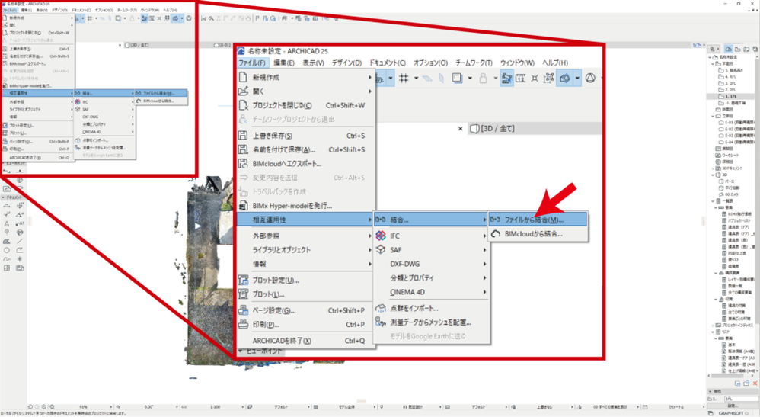Select the 1. 1FL story in the navigator
Screen dimensions: 760x417
pos(730,97)
